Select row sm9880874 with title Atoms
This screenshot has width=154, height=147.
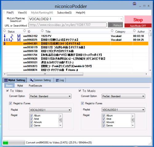point(75,70)
